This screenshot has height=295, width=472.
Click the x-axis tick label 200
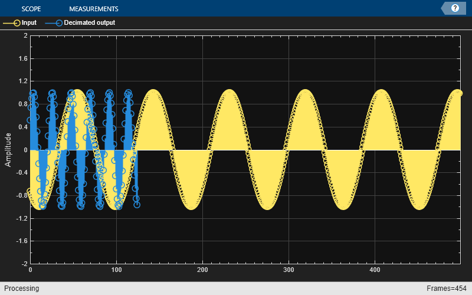[x=202, y=270]
